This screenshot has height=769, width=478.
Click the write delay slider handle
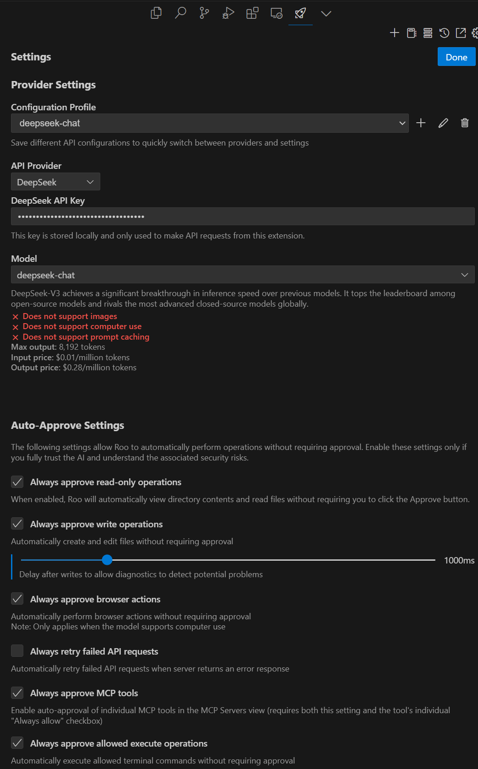coord(107,560)
